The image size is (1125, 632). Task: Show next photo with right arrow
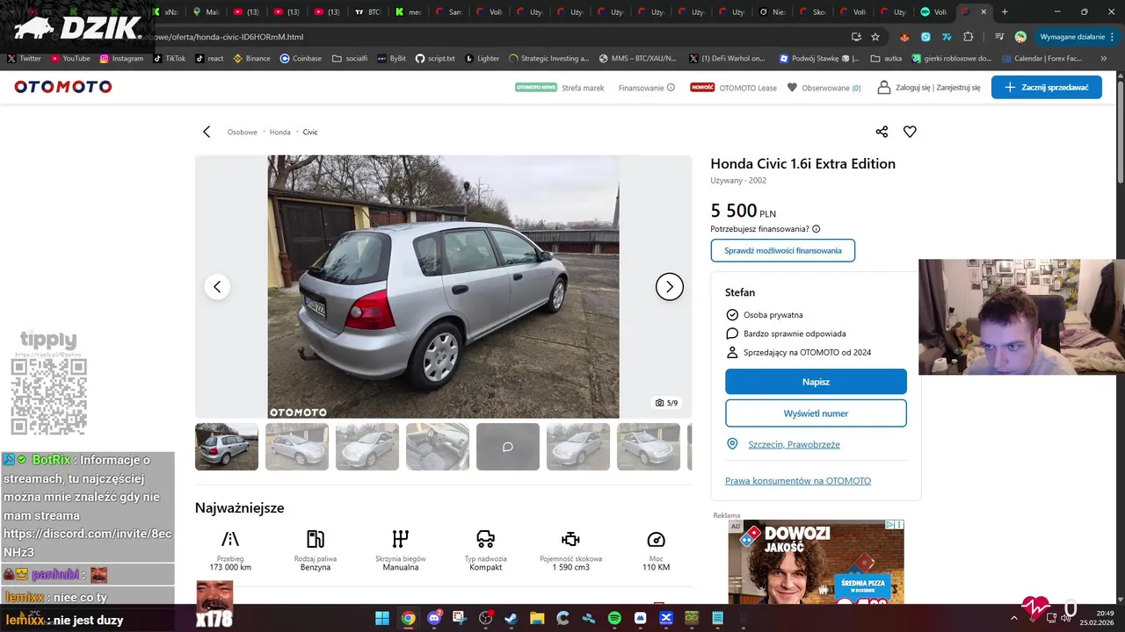click(670, 287)
